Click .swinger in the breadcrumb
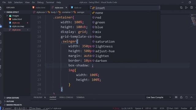 (81, 12)
